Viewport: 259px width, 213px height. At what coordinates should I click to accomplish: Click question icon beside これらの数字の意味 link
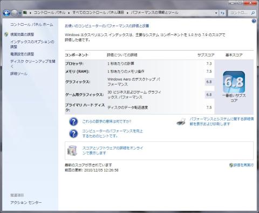click(x=73, y=122)
